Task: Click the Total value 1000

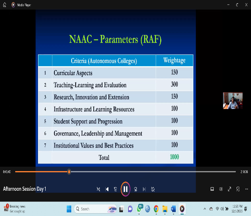Action: pos(174,157)
